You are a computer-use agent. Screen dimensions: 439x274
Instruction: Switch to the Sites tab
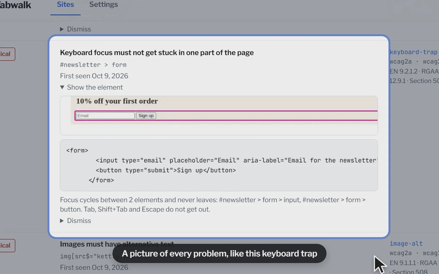pyautogui.click(x=65, y=5)
